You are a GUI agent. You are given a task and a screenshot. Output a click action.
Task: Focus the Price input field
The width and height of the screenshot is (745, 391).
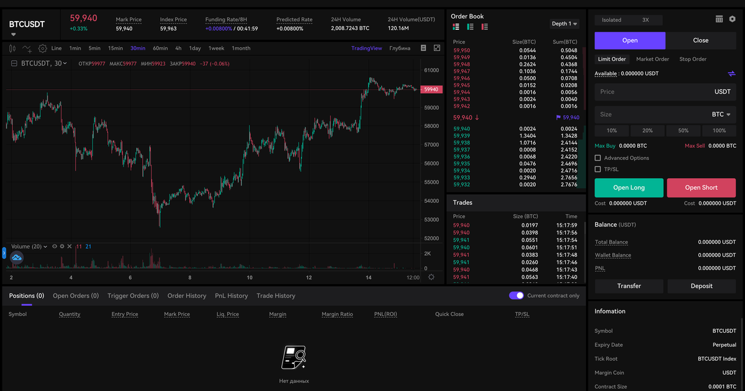point(666,92)
